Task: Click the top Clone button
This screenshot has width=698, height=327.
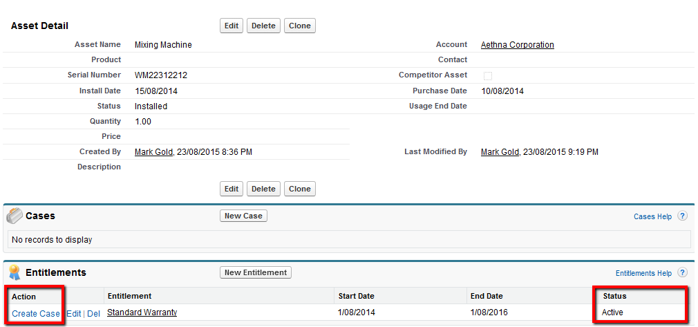Action: [299, 26]
